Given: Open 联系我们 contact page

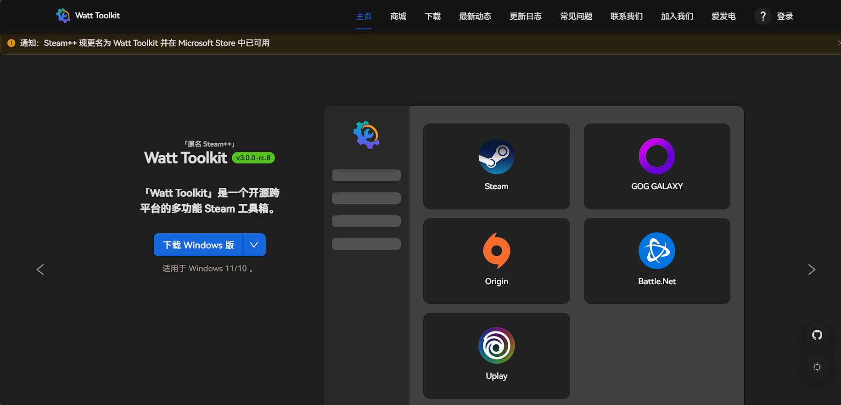Looking at the screenshot, I should click(627, 17).
